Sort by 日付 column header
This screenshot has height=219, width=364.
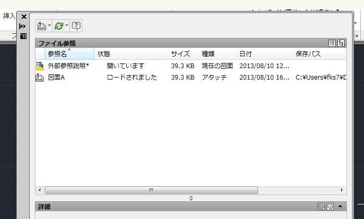[264, 54]
